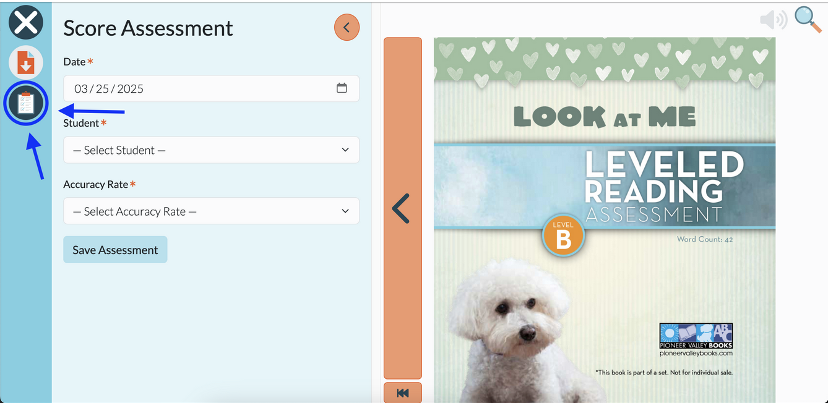
Task: Click the magnifying glass zoom icon
Action: (808, 20)
